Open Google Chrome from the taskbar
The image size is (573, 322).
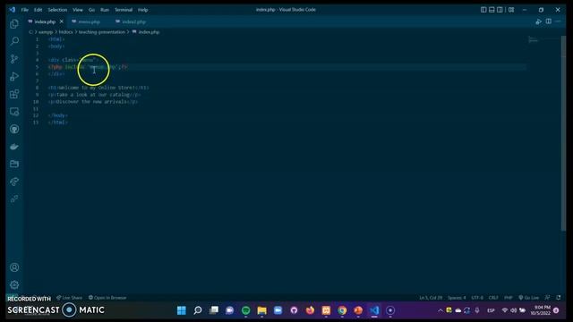(342, 310)
